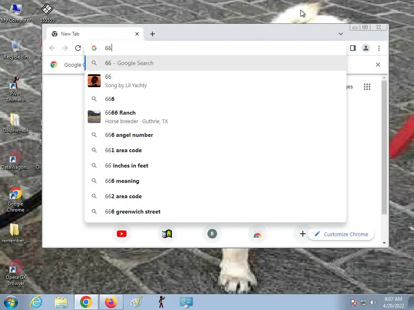Open the Control Panel taskbar icon
Image resolution: width=414 pixels, height=310 pixels.
click(x=186, y=302)
